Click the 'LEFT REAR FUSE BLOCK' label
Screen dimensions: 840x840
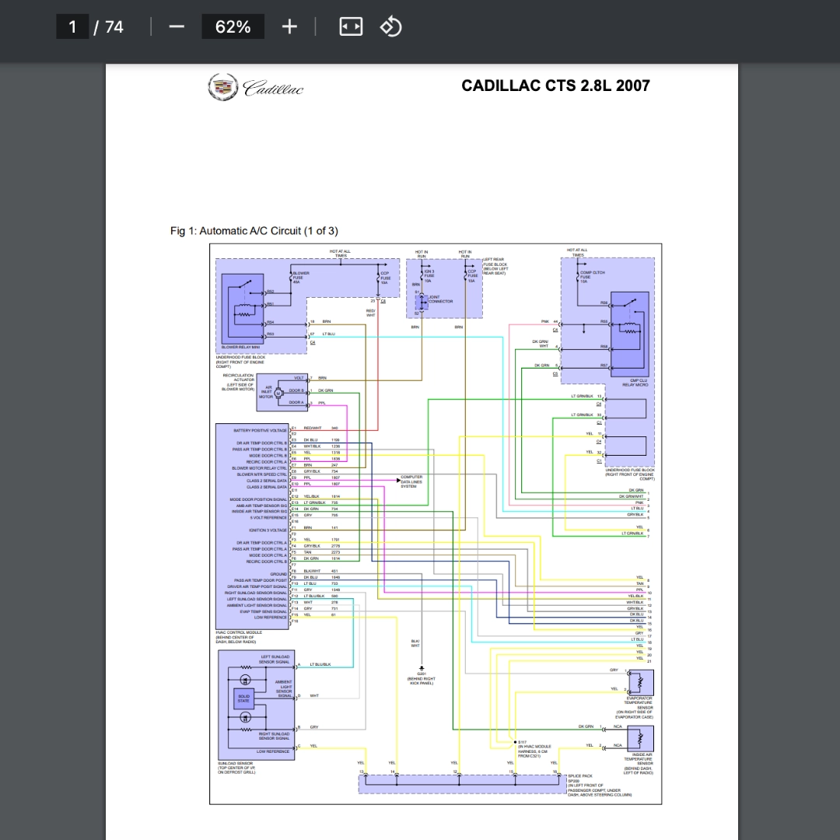point(495,262)
